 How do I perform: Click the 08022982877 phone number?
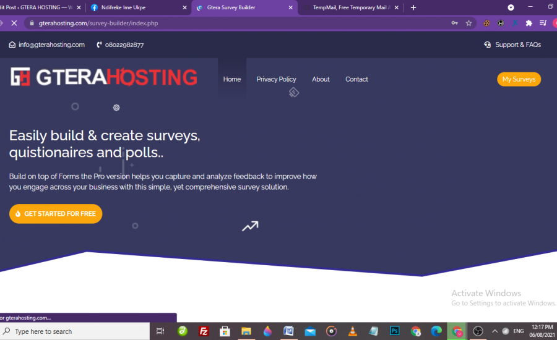121,45
